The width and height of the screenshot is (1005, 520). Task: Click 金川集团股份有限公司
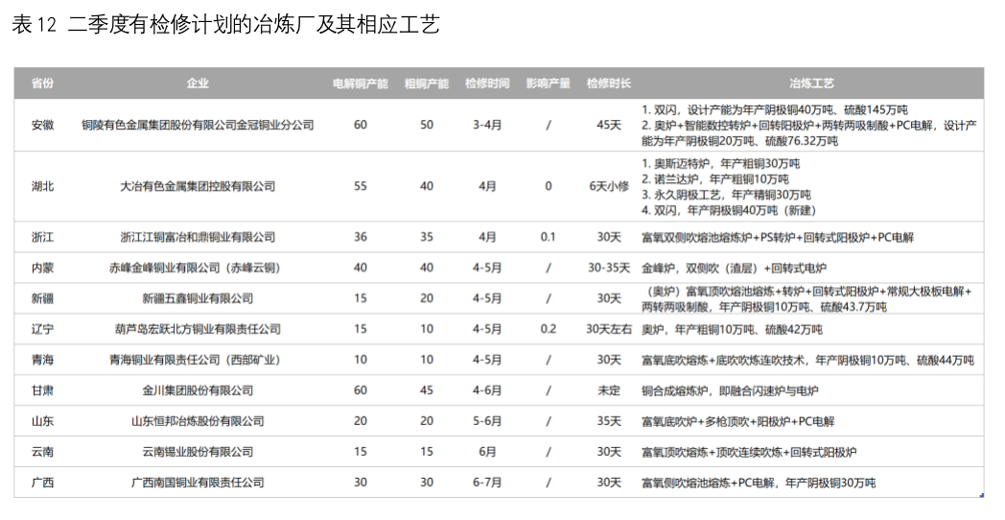coord(198,390)
